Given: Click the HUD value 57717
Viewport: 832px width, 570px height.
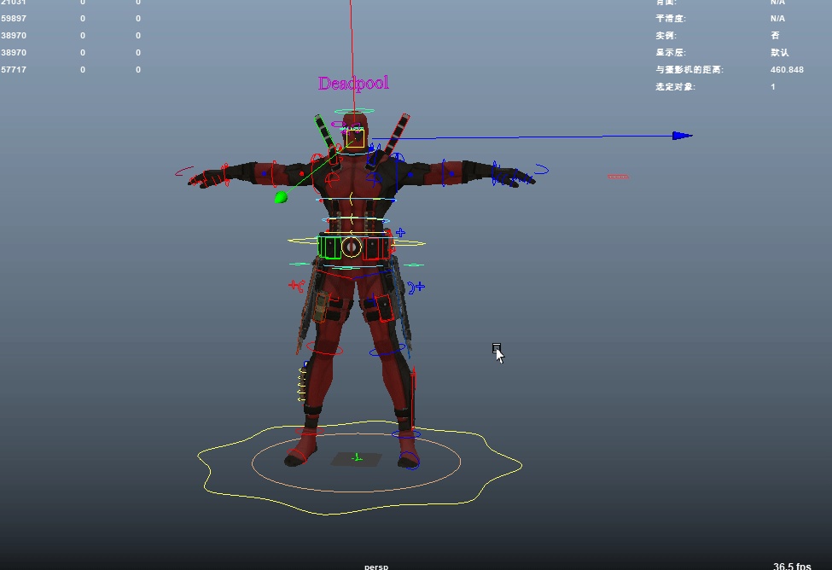Looking at the screenshot, I should 14,69.
